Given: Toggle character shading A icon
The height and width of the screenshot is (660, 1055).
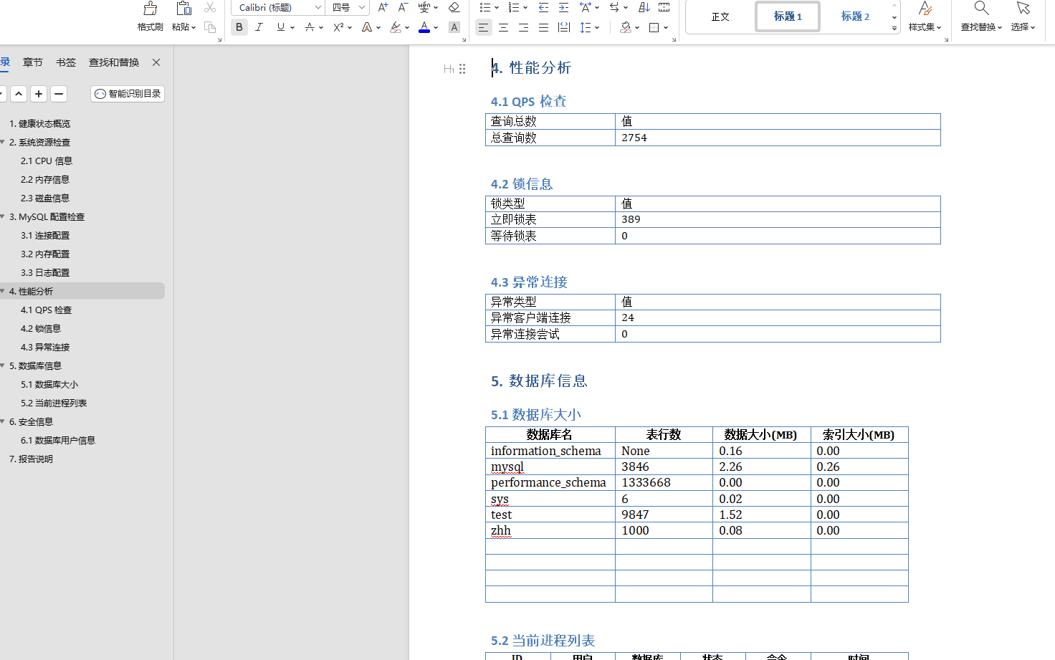Looking at the screenshot, I should pos(454,27).
